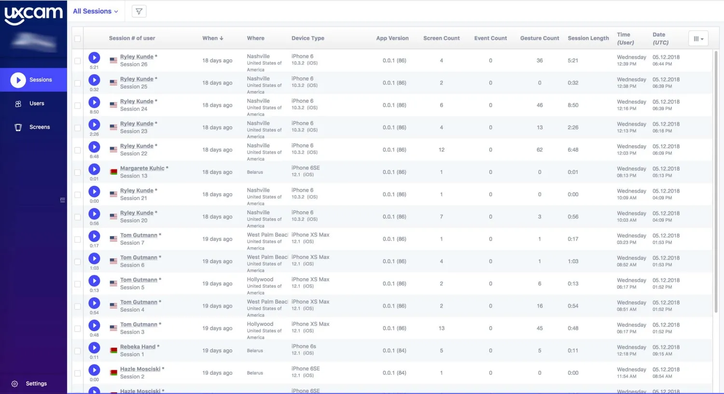Check the select-all checkbox in the header
The height and width of the screenshot is (394, 724).
pyautogui.click(x=77, y=38)
